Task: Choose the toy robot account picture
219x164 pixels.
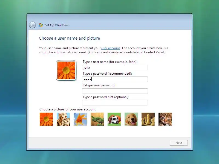Action: click(x=63, y=119)
